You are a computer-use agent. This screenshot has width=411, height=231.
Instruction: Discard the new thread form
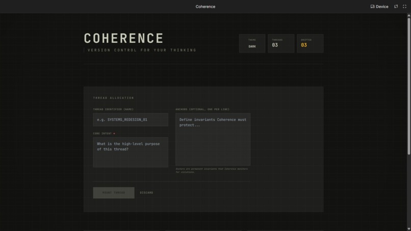146,193
